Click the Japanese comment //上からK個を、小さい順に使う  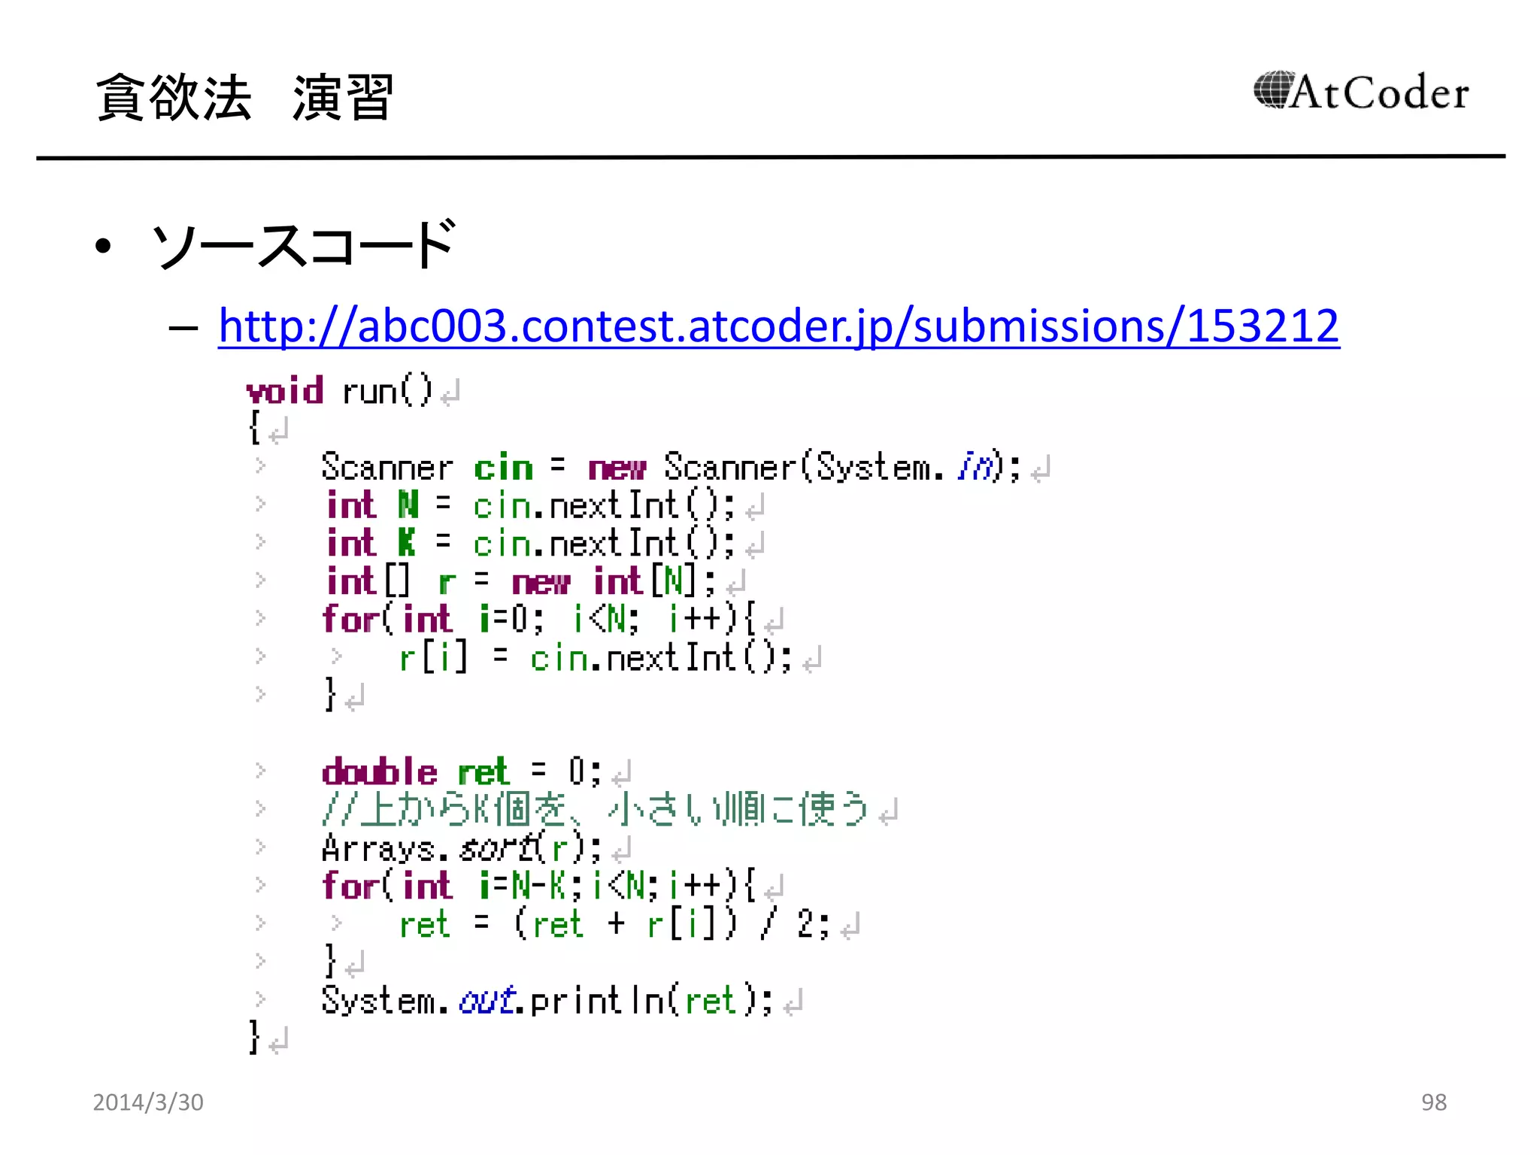click(x=596, y=810)
